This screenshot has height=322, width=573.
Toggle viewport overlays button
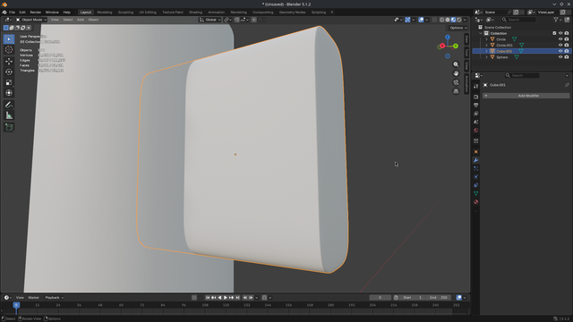tap(422, 20)
